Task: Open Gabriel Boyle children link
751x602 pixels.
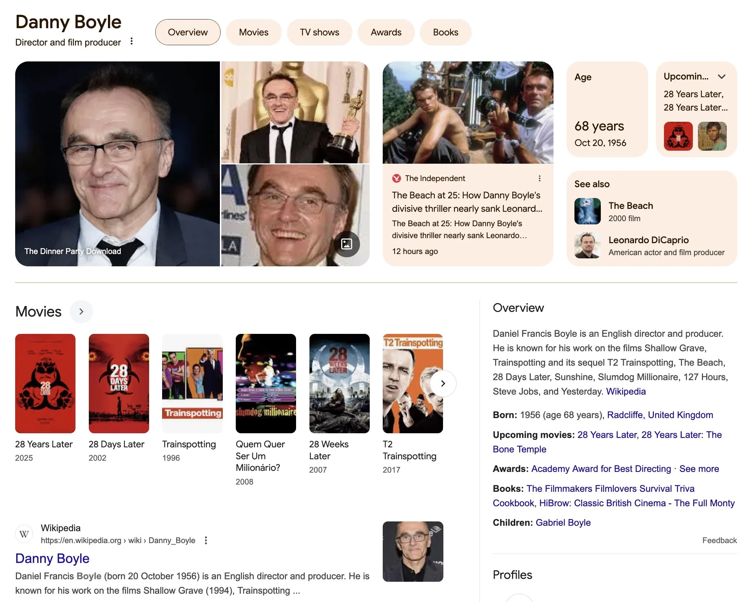Action: point(563,523)
